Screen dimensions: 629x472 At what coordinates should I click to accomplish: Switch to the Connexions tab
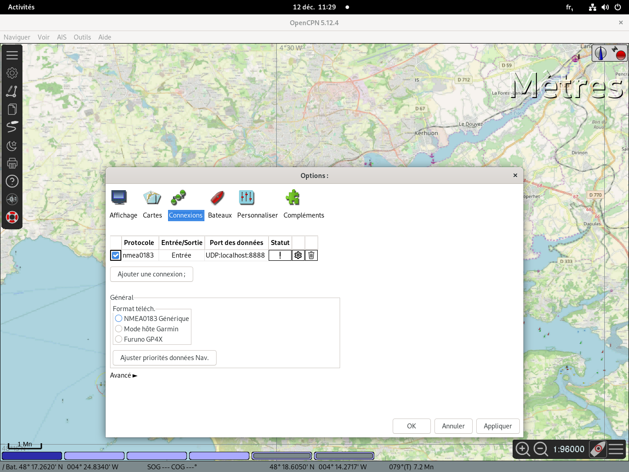tap(186, 215)
